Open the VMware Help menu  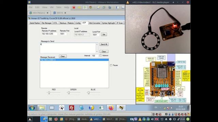(x=66, y=7)
